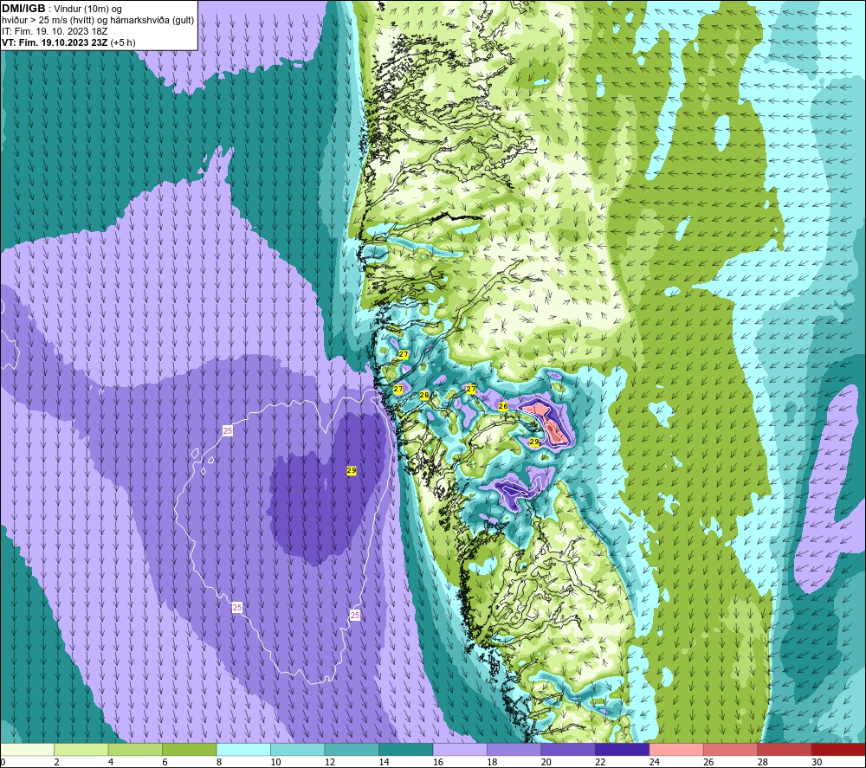The image size is (866, 768).
Task: Click the yellow 26 gust label
Action: (502, 406)
